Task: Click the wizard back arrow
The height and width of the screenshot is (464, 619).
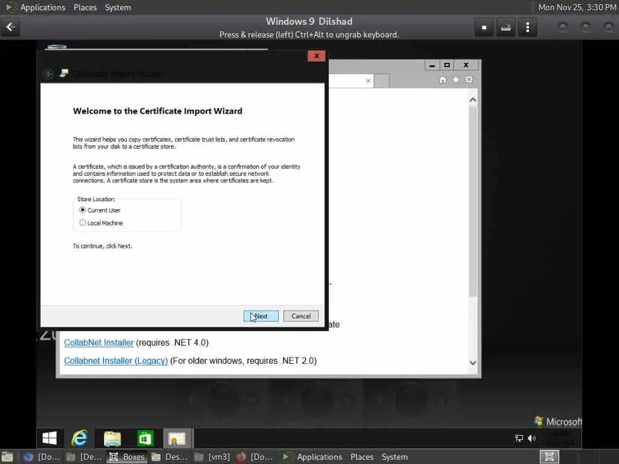Action: (48, 74)
